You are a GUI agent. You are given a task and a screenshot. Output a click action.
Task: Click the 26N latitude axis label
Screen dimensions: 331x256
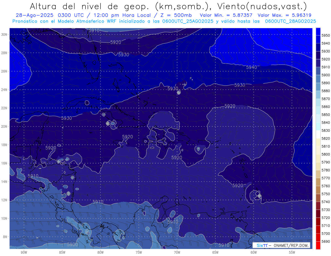[4, 71]
